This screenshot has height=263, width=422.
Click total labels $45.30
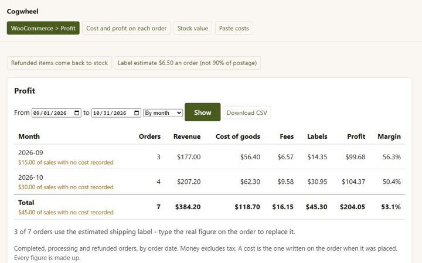[316, 207]
